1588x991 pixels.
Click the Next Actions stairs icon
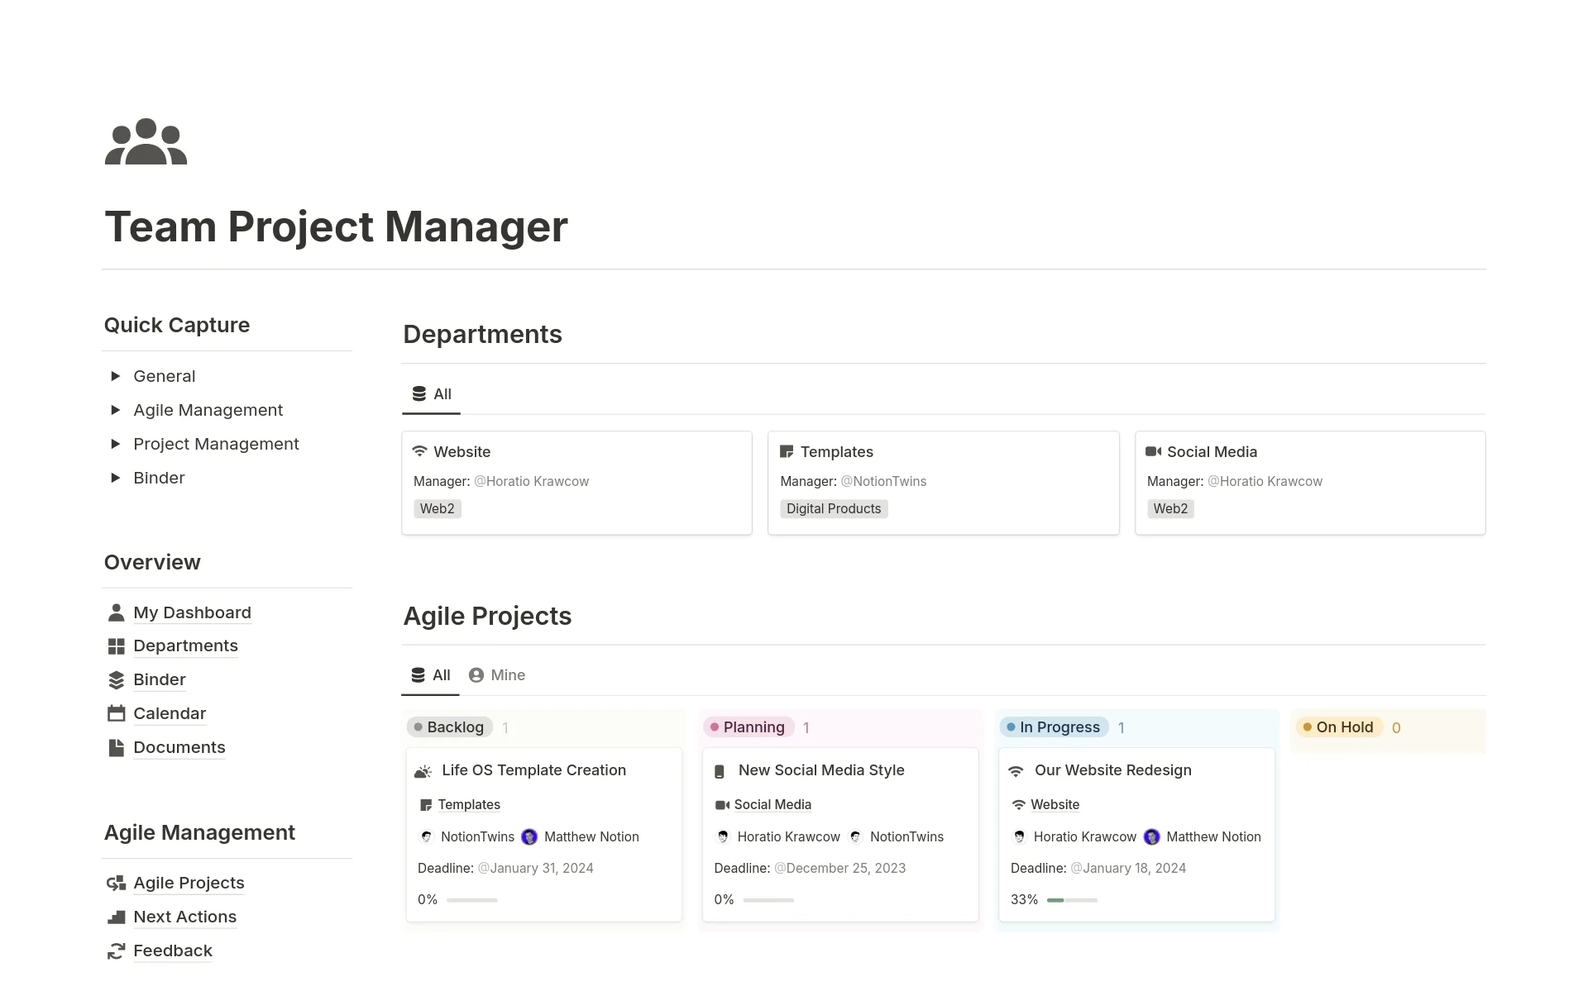coord(117,917)
